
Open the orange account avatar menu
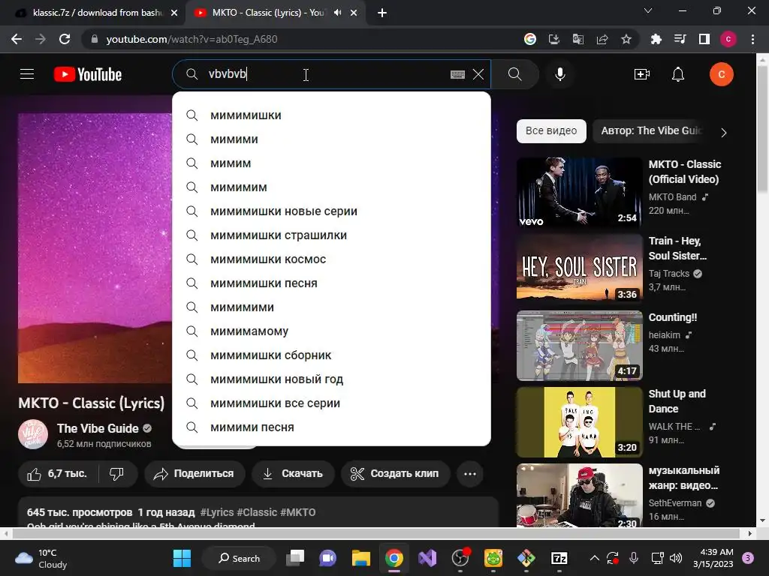tap(722, 74)
